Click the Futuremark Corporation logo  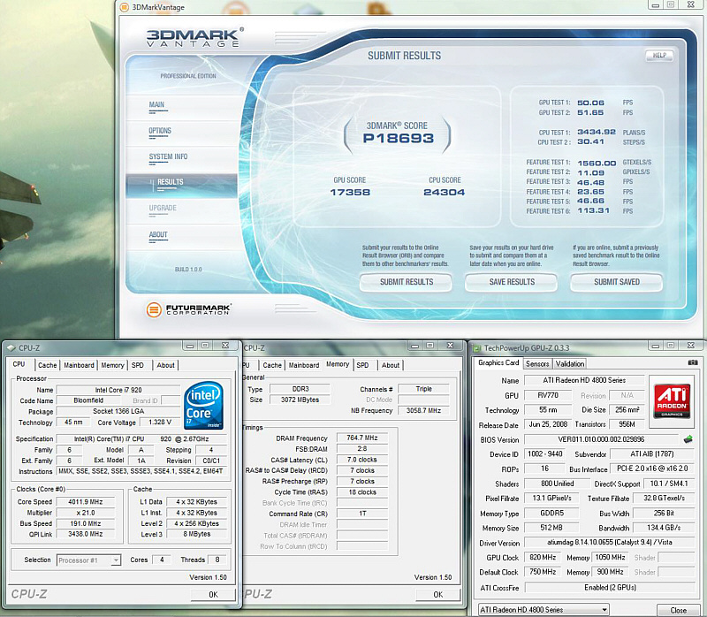tap(188, 309)
